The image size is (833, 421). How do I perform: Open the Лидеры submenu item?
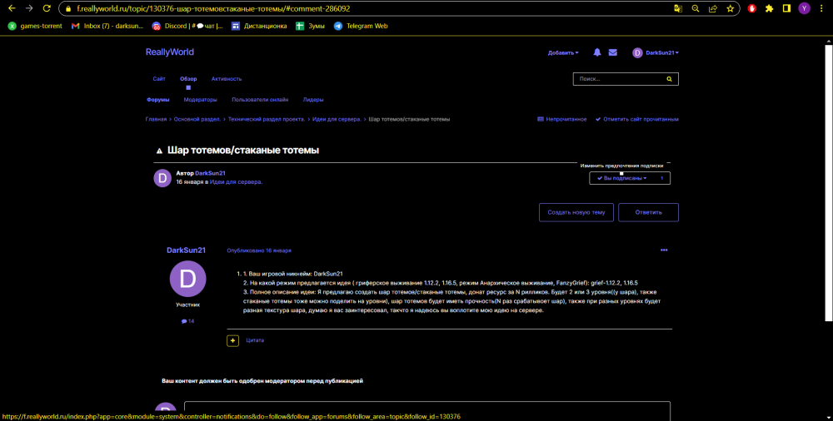pos(313,99)
